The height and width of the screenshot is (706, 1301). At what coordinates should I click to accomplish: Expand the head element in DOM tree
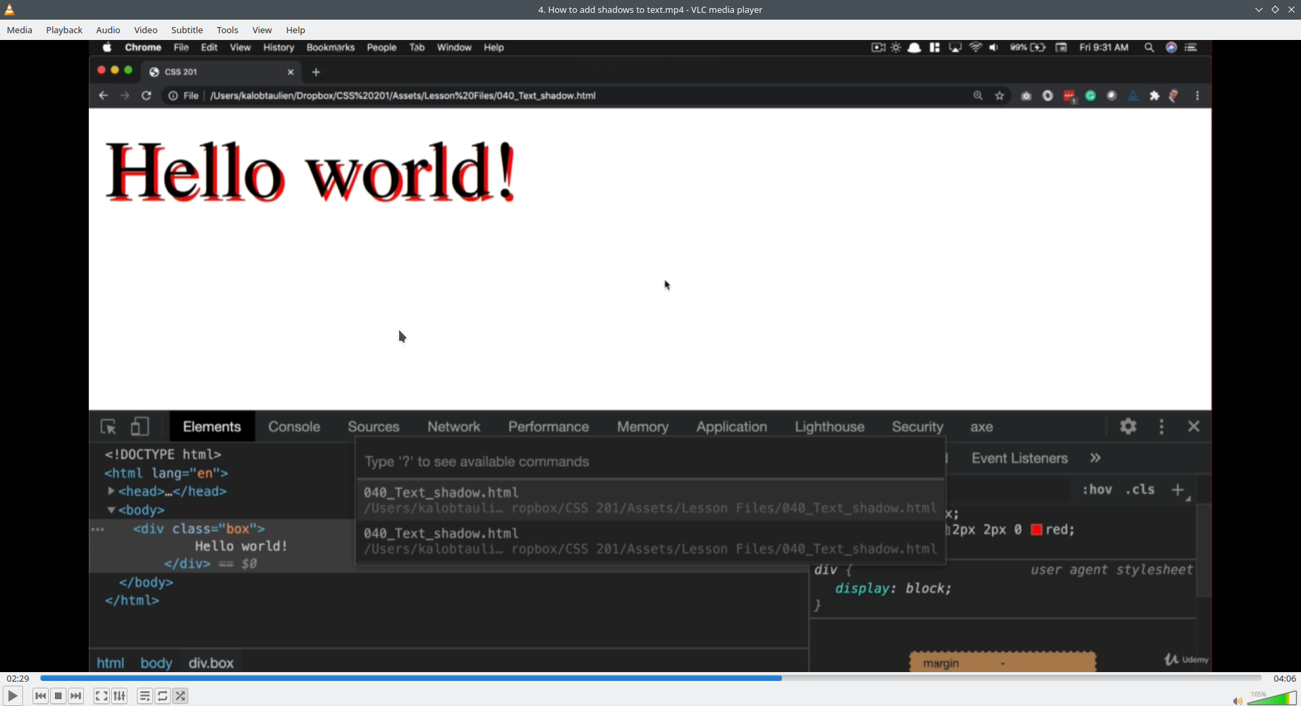click(x=111, y=491)
